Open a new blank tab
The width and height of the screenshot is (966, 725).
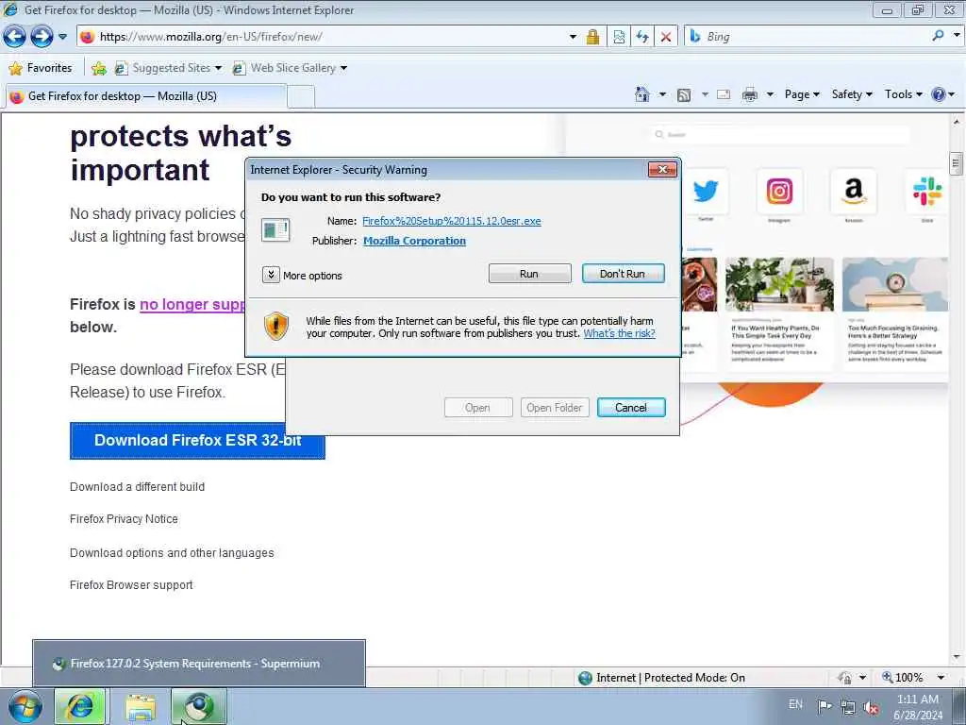[301, 97]
